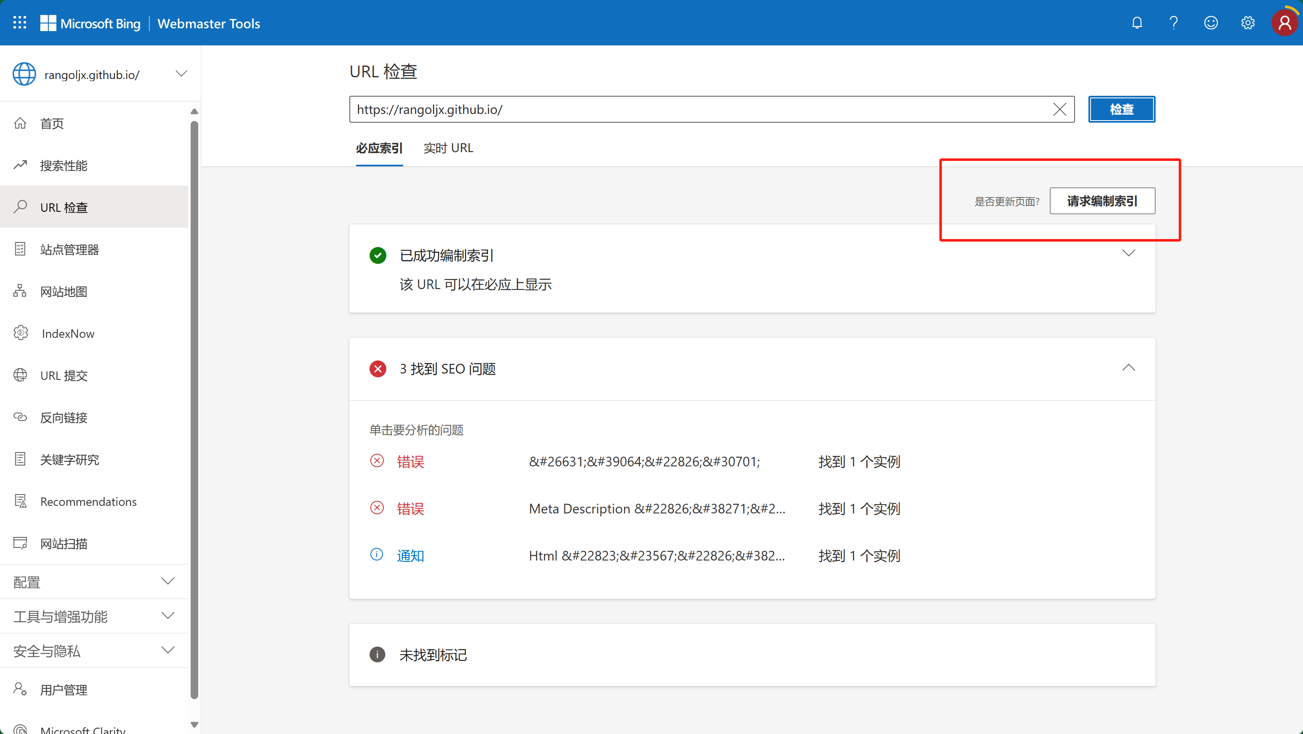1303x734 pixels.
Task: Open the app launcher grid icon
Action: click(x=20, y=23)
